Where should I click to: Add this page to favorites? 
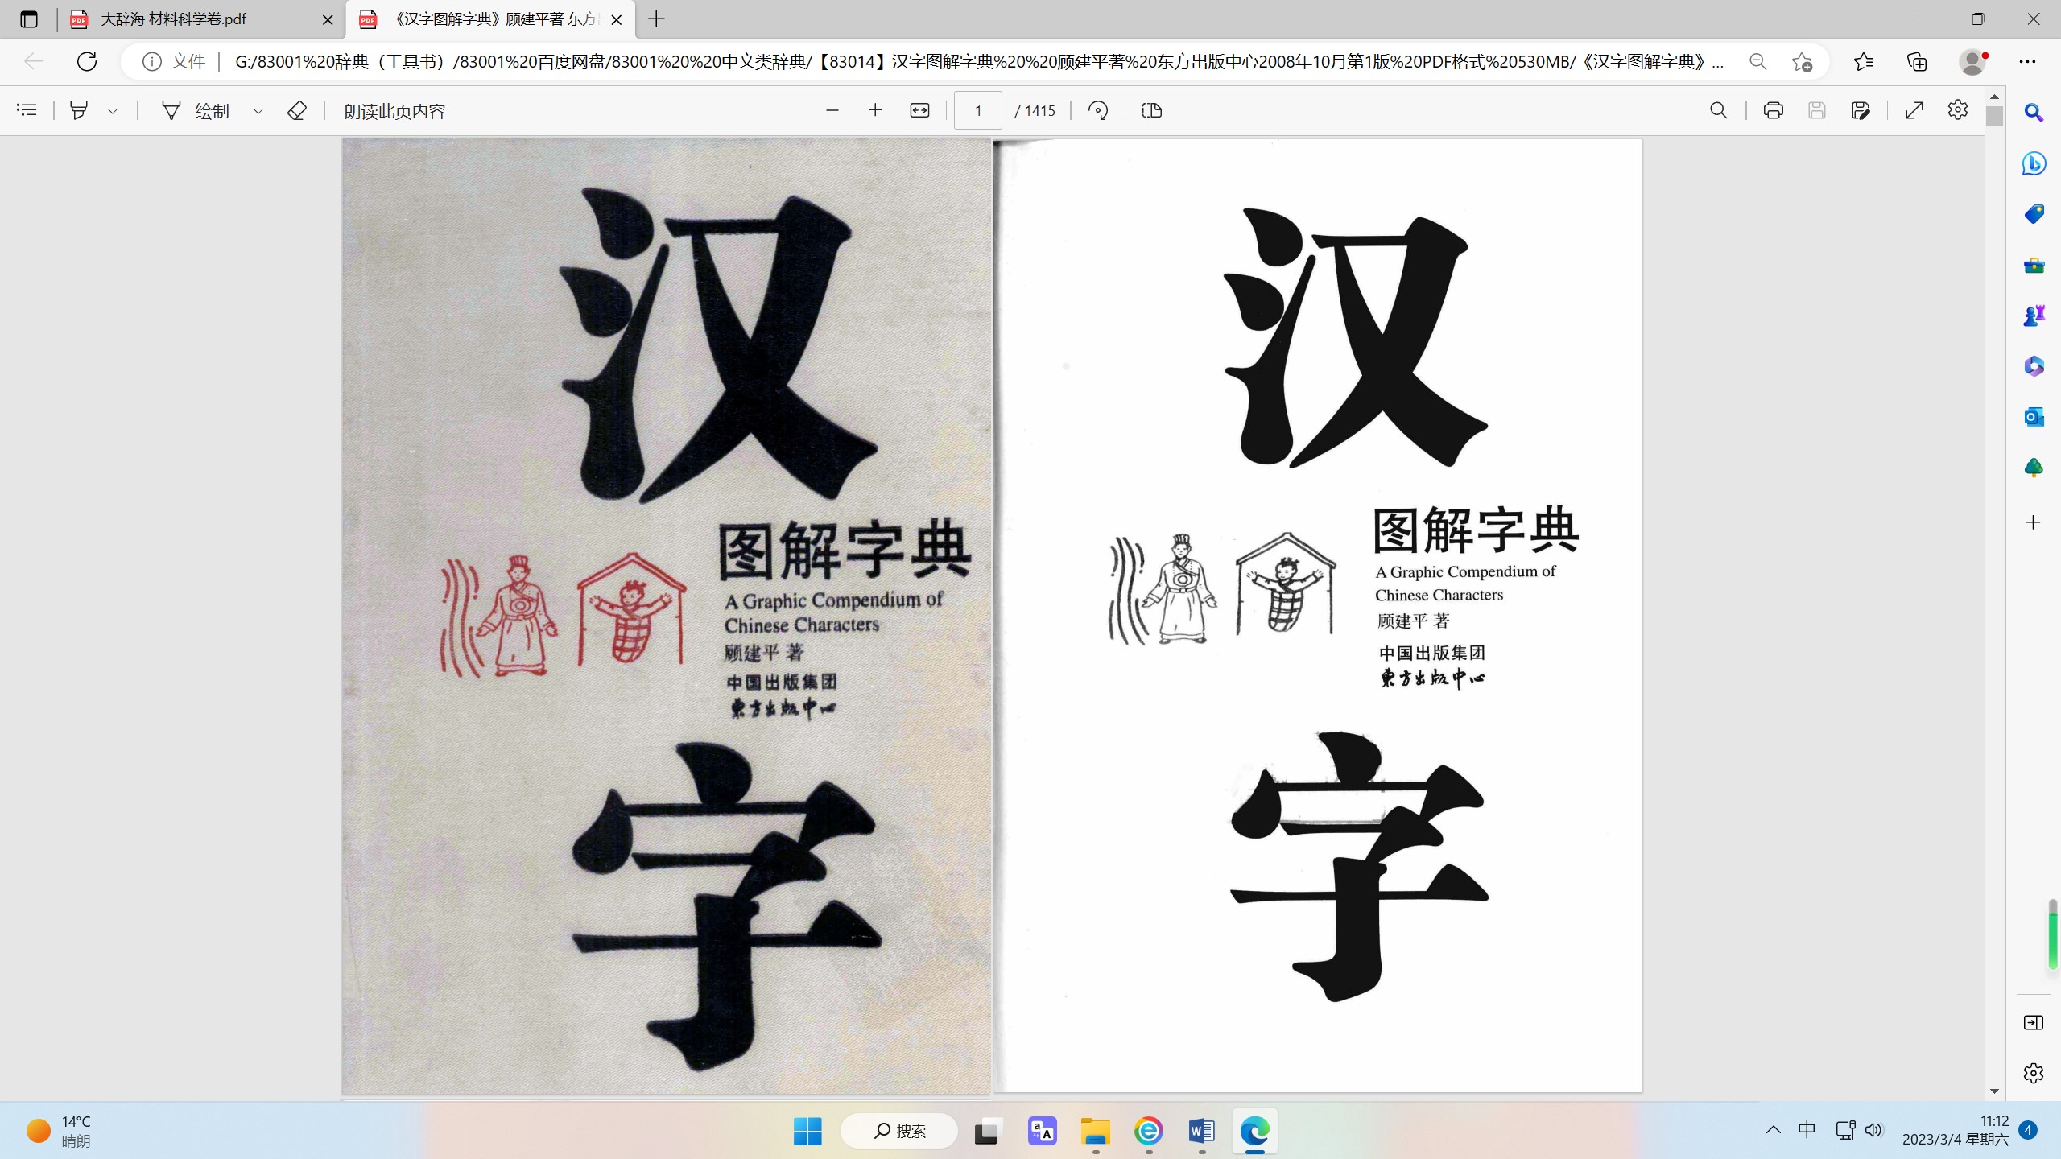(1803, 62)
